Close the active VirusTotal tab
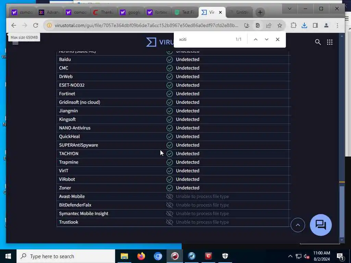351x263 pixels. [220, 12]
